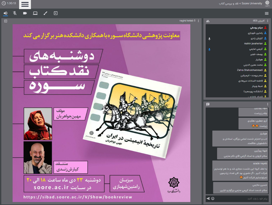
Task: Open the hamburger menu in top bar
Action: (x=25, y=4)
